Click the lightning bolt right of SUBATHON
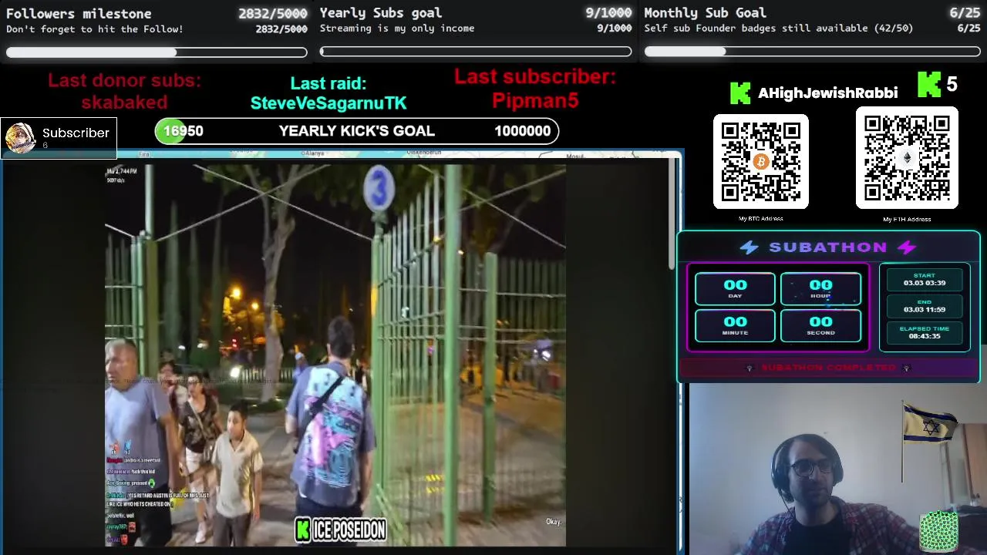 click(907, 247)
